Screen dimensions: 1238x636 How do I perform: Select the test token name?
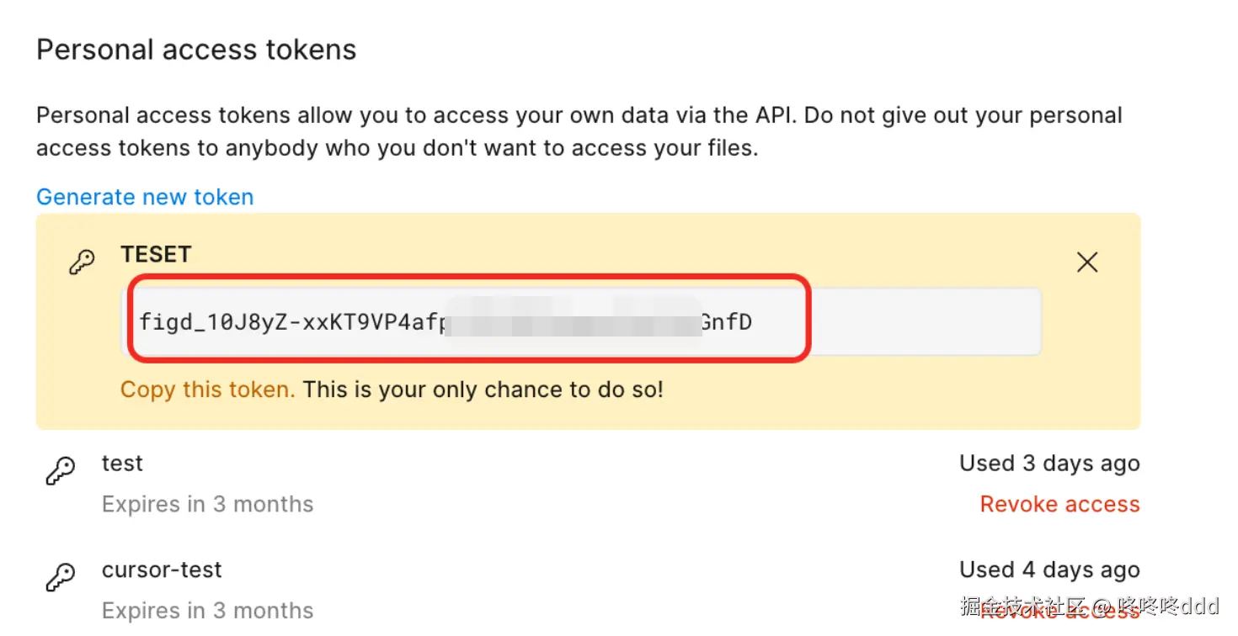point(122,464)
